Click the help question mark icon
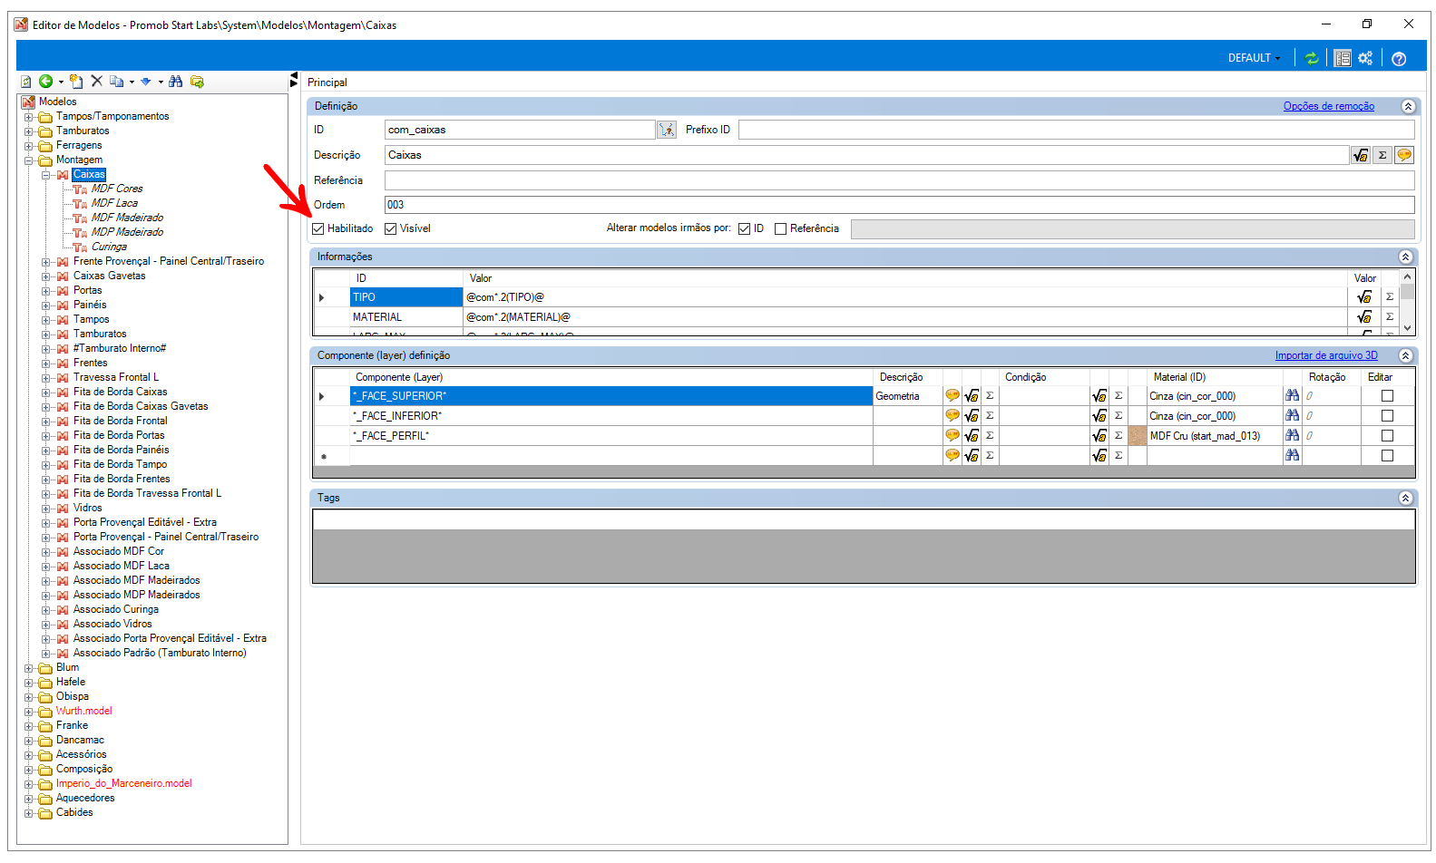 pos(1399,59)
